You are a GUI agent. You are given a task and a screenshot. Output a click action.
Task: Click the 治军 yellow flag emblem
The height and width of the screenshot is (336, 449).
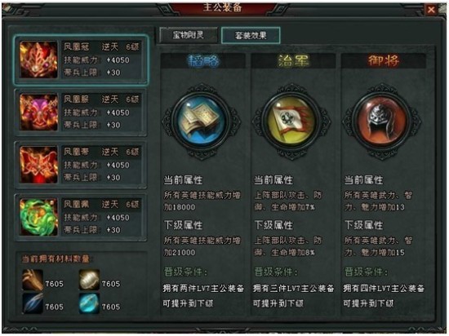click(292, 121)
